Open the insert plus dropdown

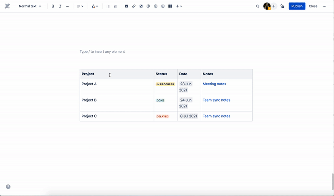[x=179, y=6]
